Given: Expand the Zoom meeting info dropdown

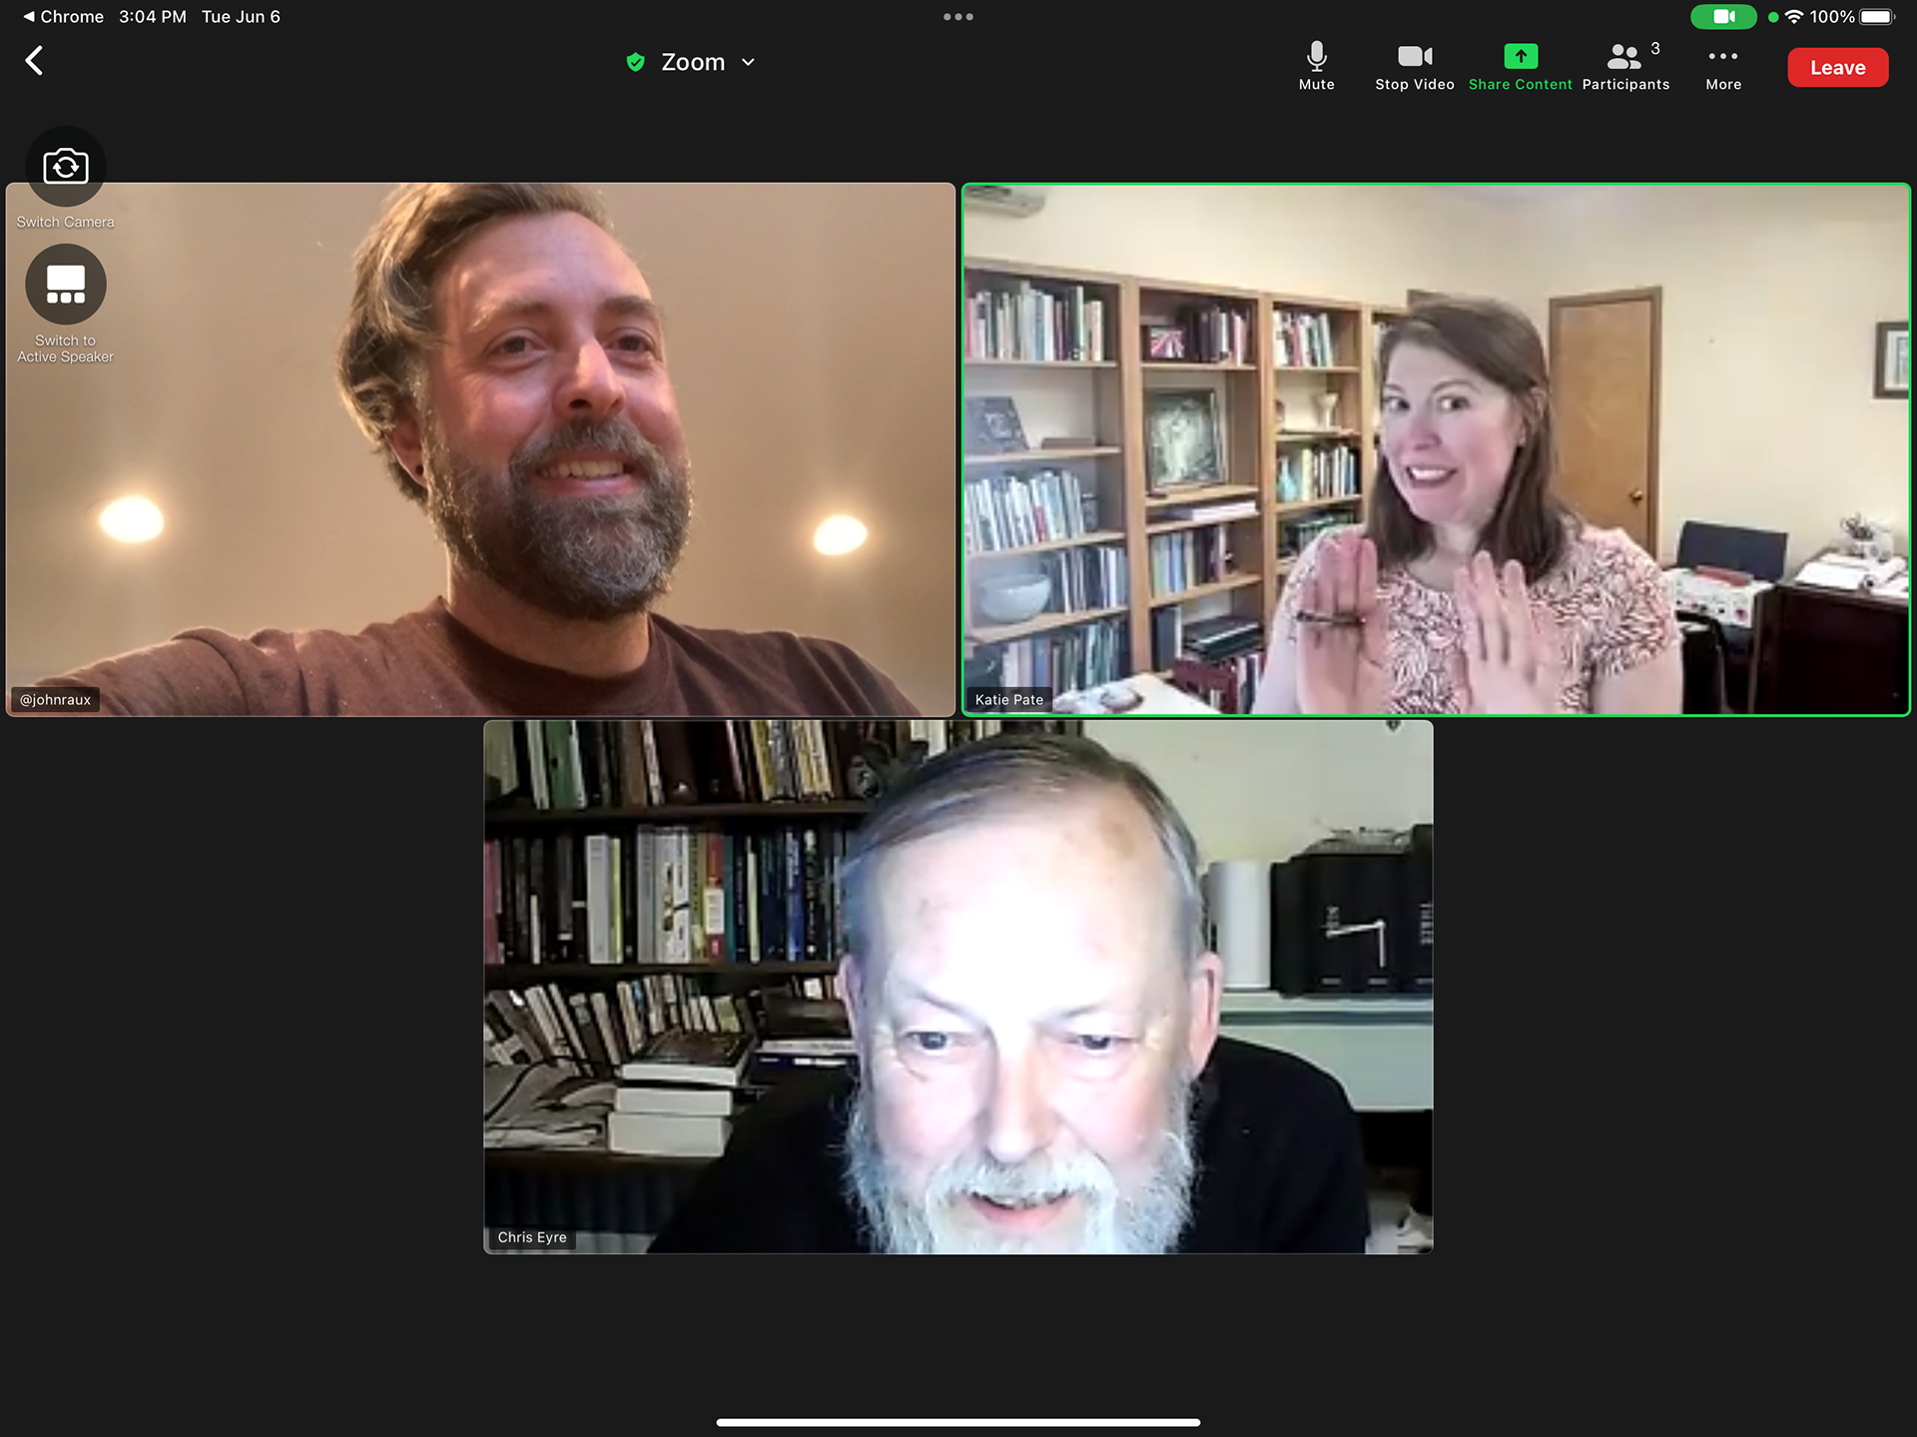Looking at the screenshot, I should coord(748,62).
